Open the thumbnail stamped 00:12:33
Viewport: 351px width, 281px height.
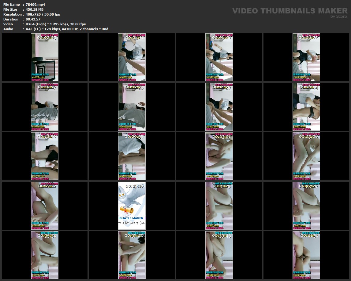(132, 107)
